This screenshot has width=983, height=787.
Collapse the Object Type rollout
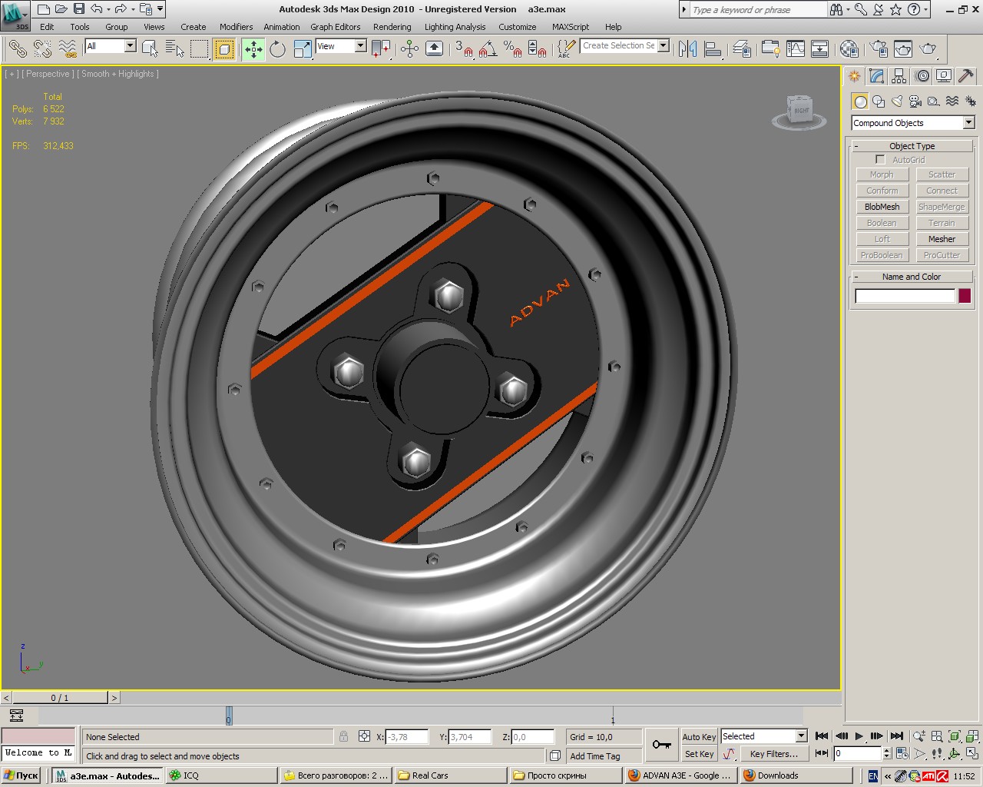[912, 146]
